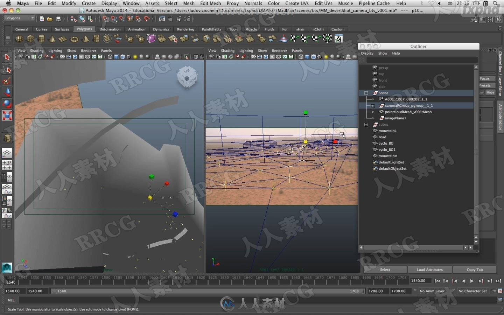Create a polygon cube from the shelf
This screenshot has height=315, width=504.
click(x=30, y=38)
